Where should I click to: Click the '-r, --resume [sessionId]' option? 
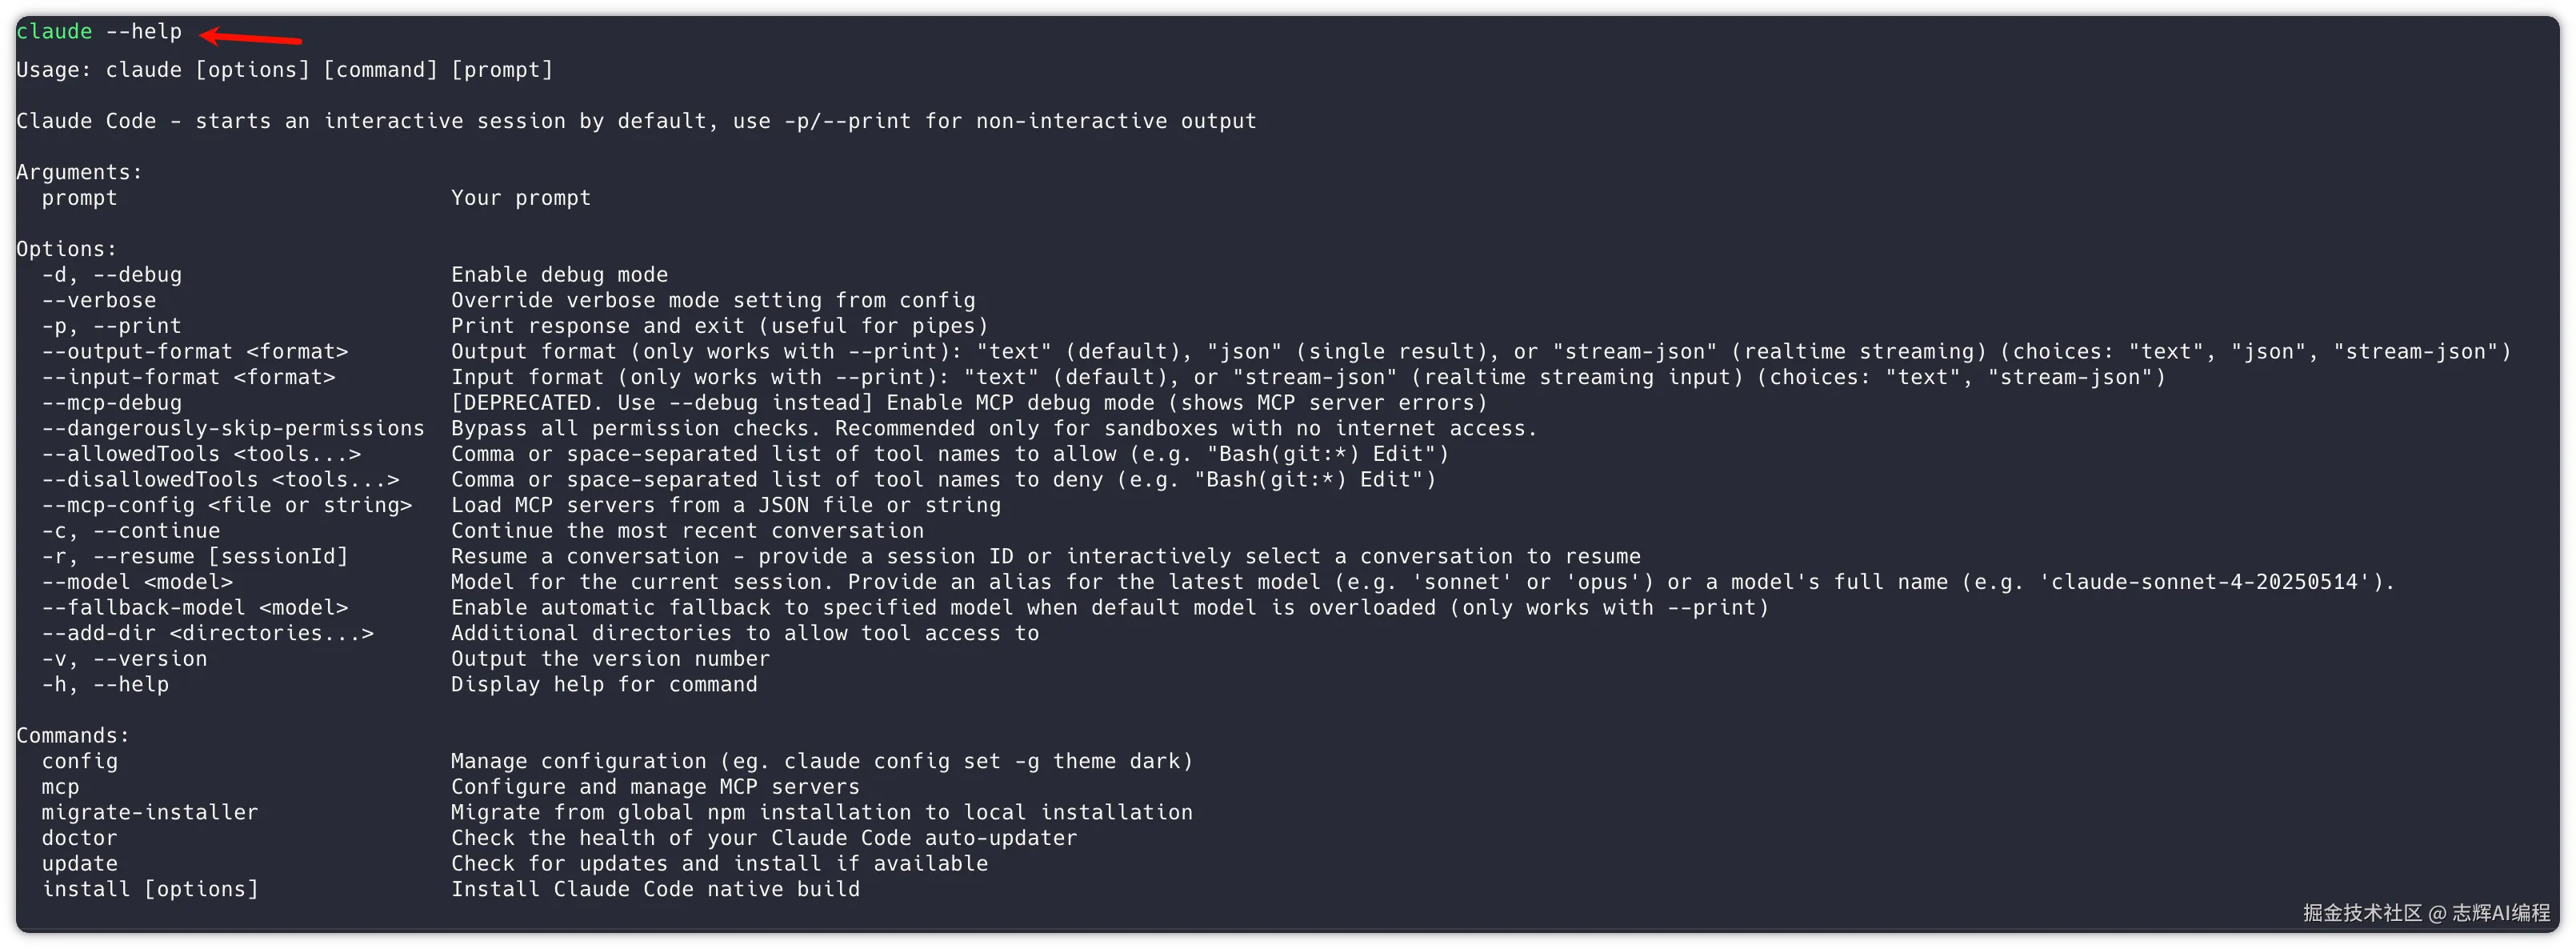pos(195,557)
